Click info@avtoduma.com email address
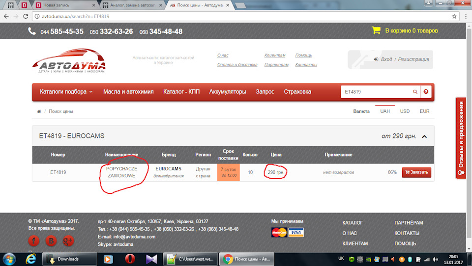 tap(134, 237)
